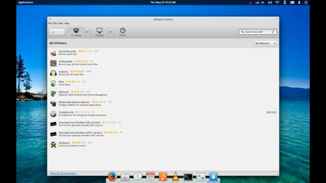Launch VLC media player from the dock
Image resolution: width=326 pixels, height=183 pixels.
point(175,177)
